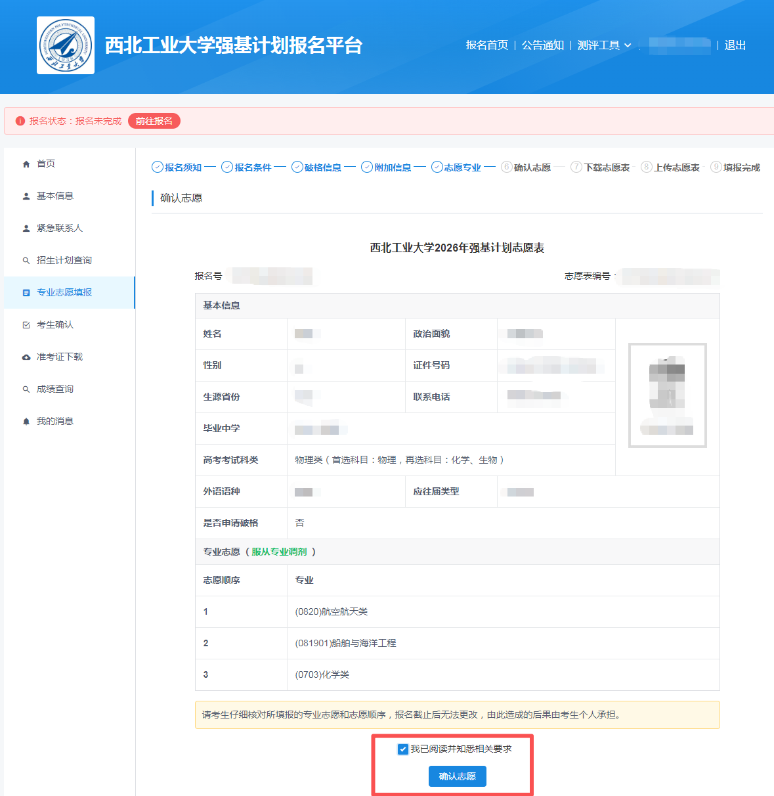The width and height of the screenshot is (774, 796).
Task: Click the search icon beside 招生计划查询
Action: [26, 261]
